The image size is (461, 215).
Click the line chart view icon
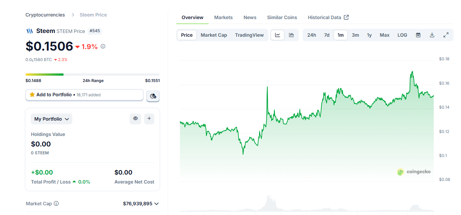pyautogui.click(x=277, y=35)
